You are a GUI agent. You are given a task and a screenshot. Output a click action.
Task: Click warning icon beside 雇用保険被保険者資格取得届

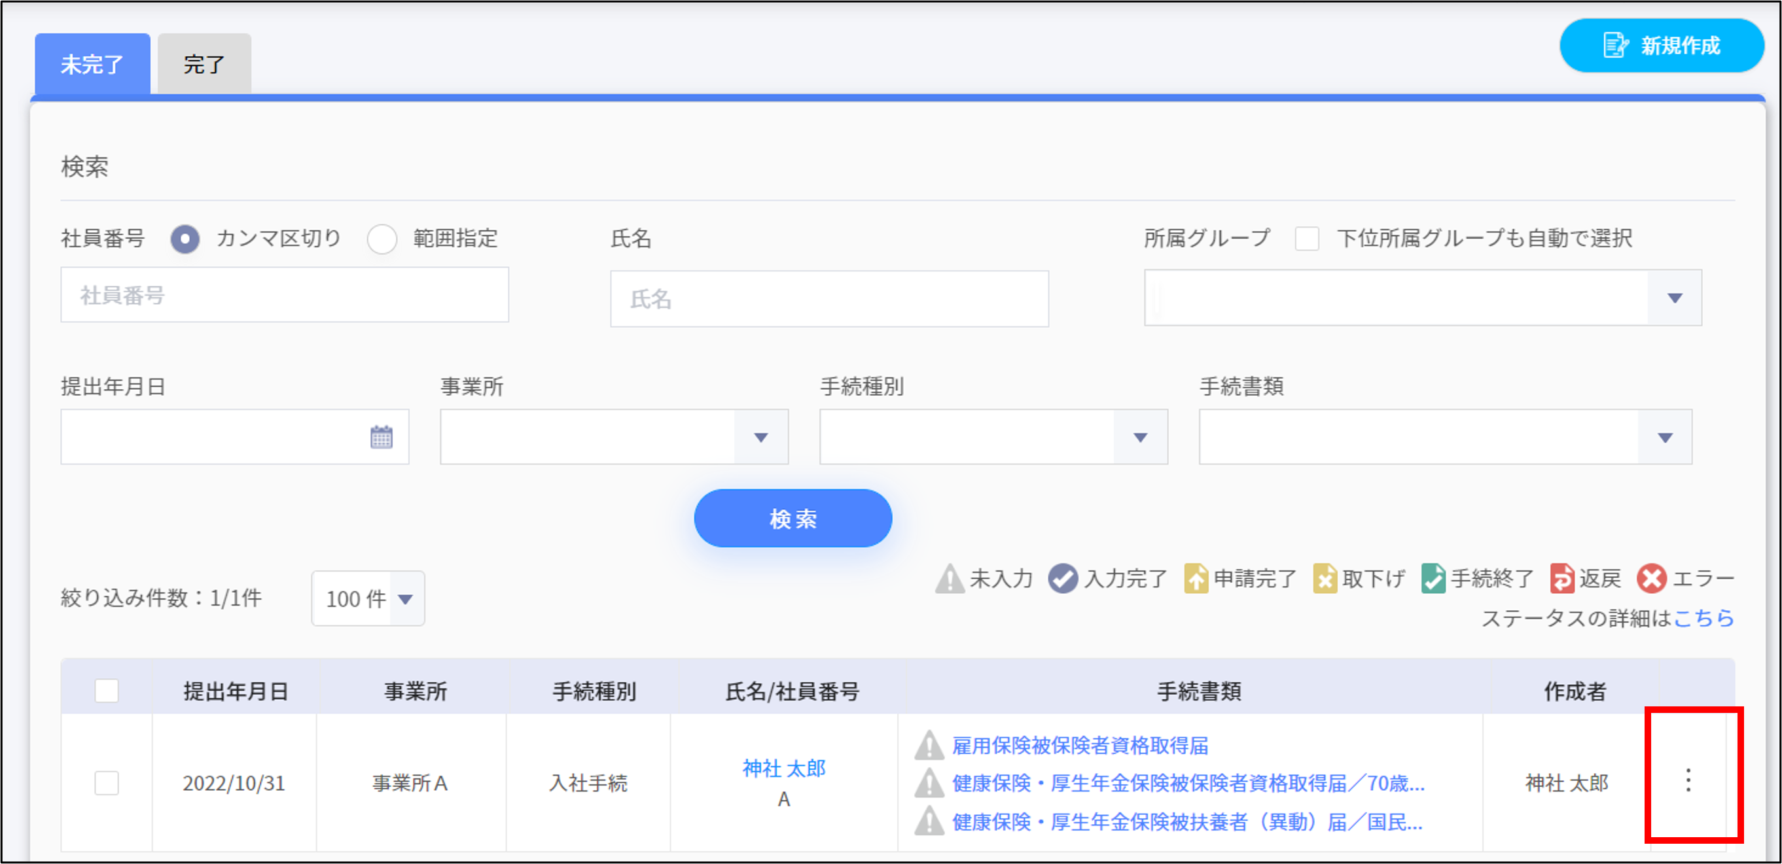click(x=929, y=745)
